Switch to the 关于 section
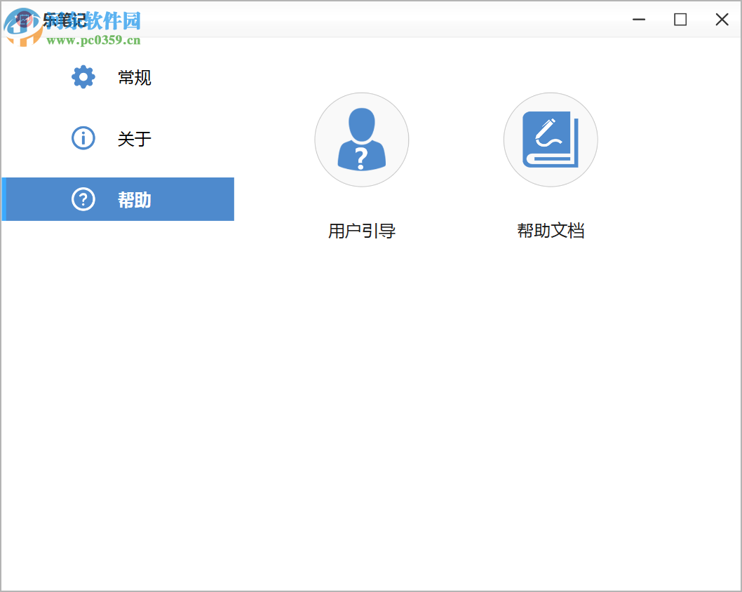 coord(133,138)
